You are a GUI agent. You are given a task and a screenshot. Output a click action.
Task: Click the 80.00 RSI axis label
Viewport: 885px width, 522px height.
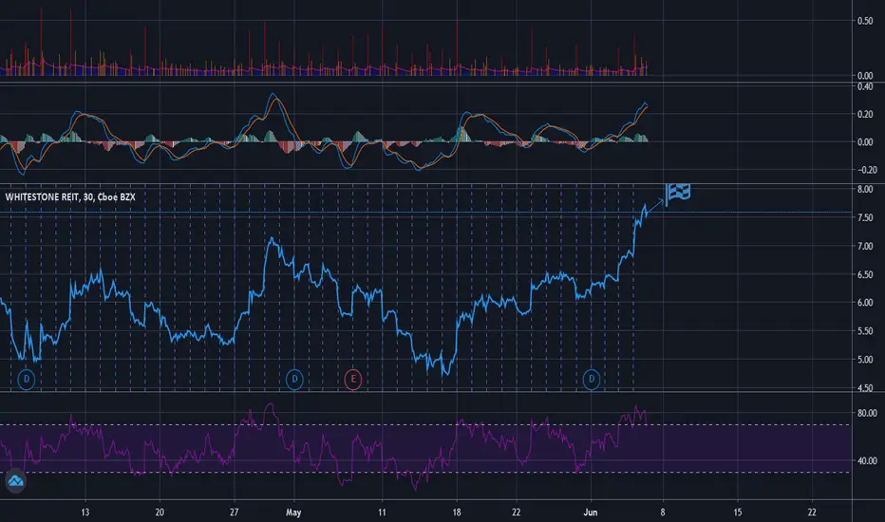(x=867, y=413)
